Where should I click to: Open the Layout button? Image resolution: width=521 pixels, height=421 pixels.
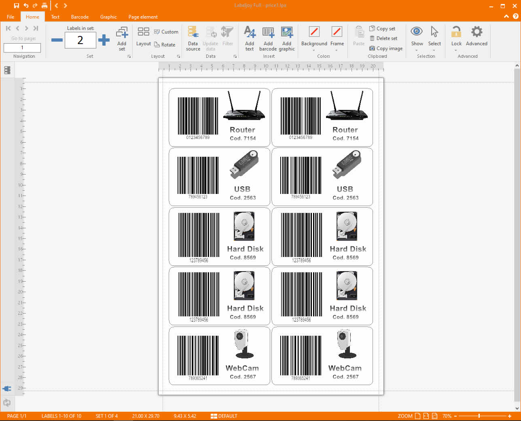pyautogui.click(x=143, y=37)
